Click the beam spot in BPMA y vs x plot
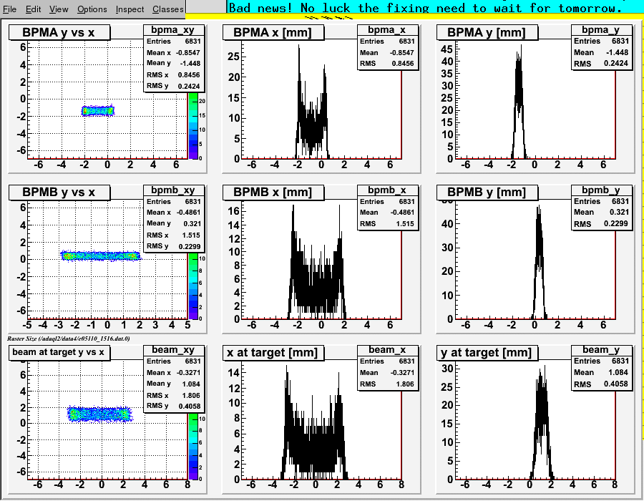This screenshot has height=501, width=644. pyautogui.click(x=98, y=111)
